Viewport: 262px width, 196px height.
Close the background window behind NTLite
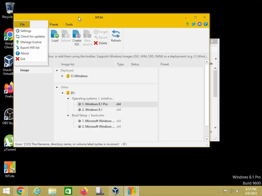pyautogui.click(x=212, y=42)
